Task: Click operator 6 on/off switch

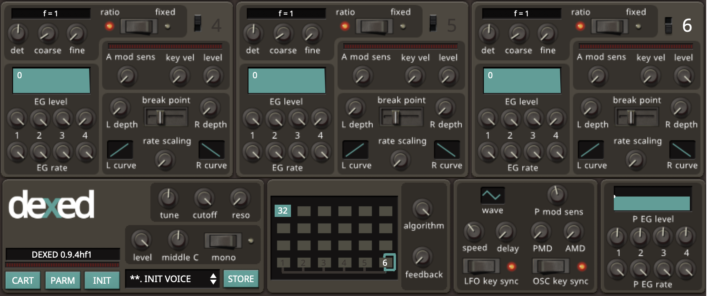Action: [x=669, y=25]
